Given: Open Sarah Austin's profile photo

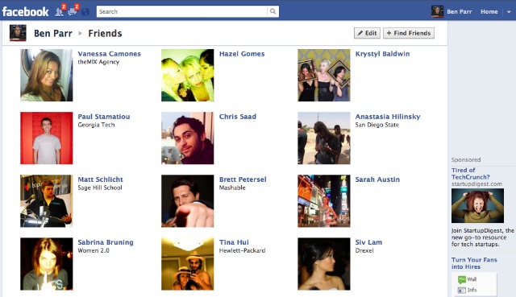Looking at the screenshot, I should click(x=324, y=200).
